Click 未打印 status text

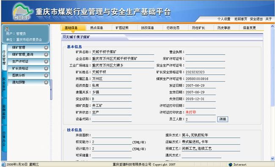tap(191, 112)
